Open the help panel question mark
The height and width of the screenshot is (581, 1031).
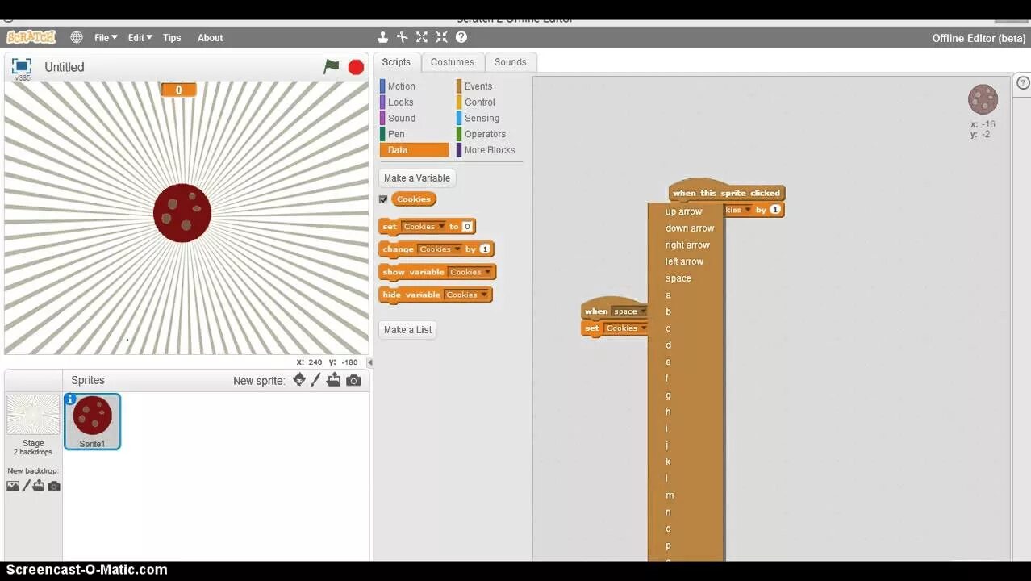[x=1023, y=83]
